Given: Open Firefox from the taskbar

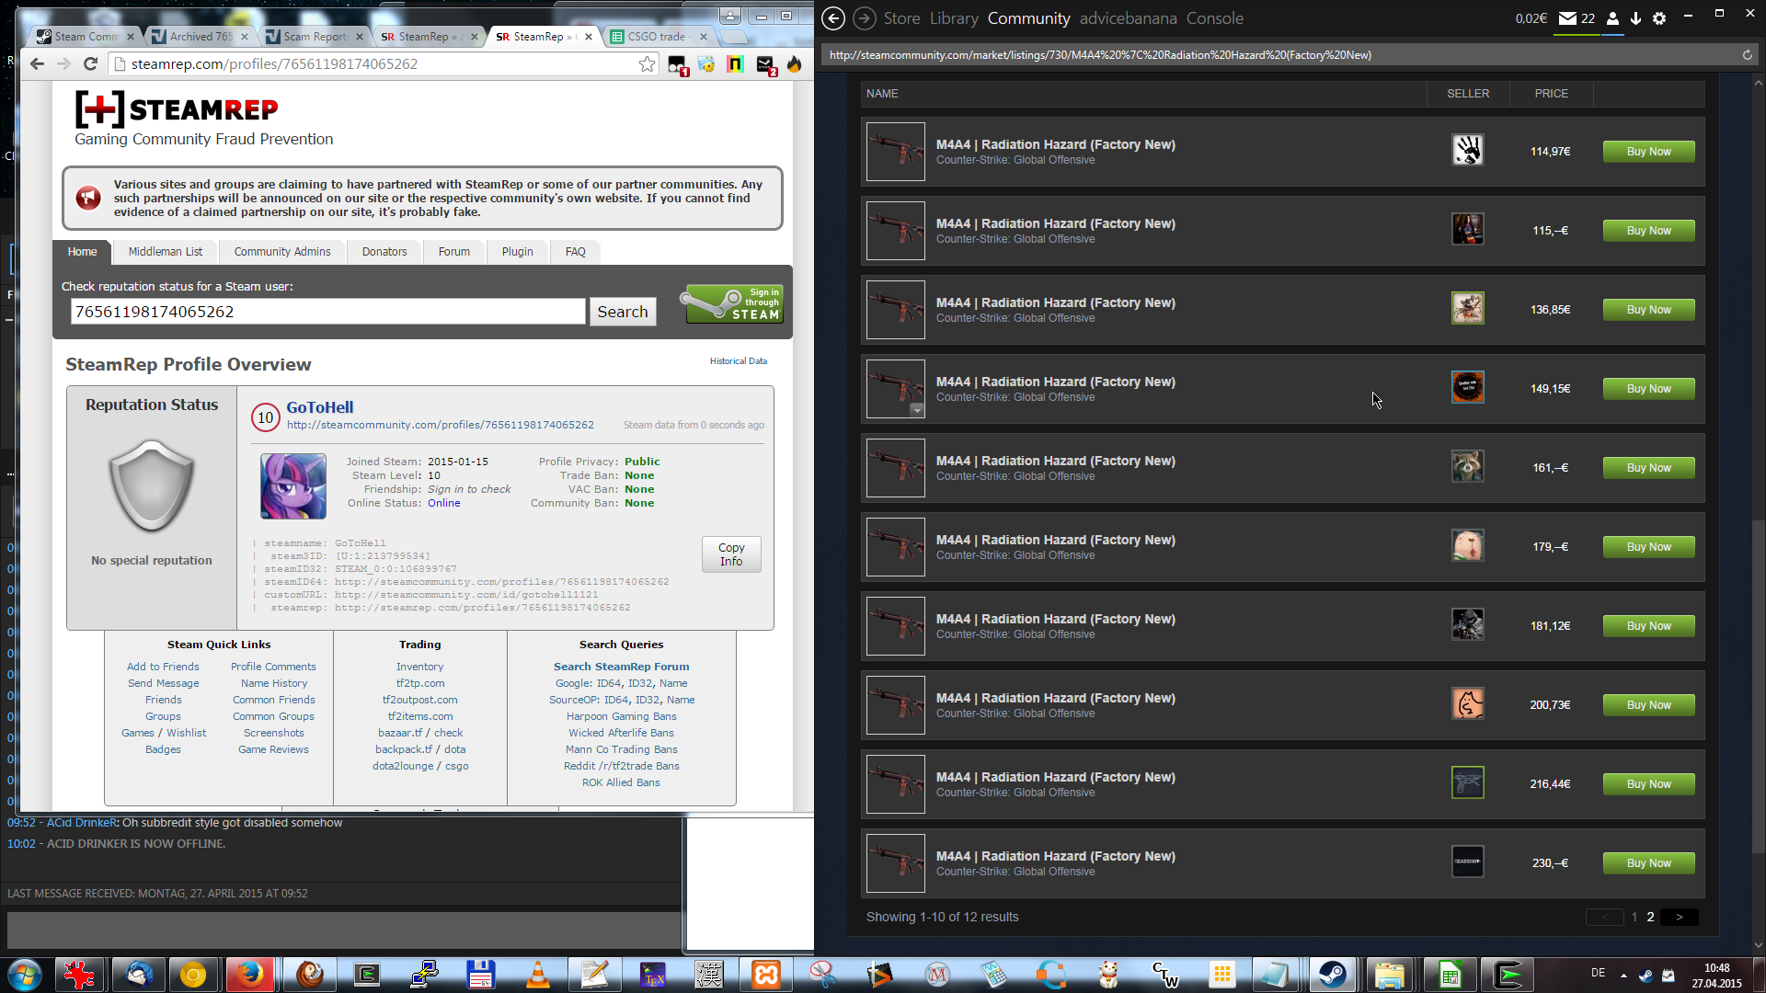Looking at the screenshot, I should (x=249, y=975).
